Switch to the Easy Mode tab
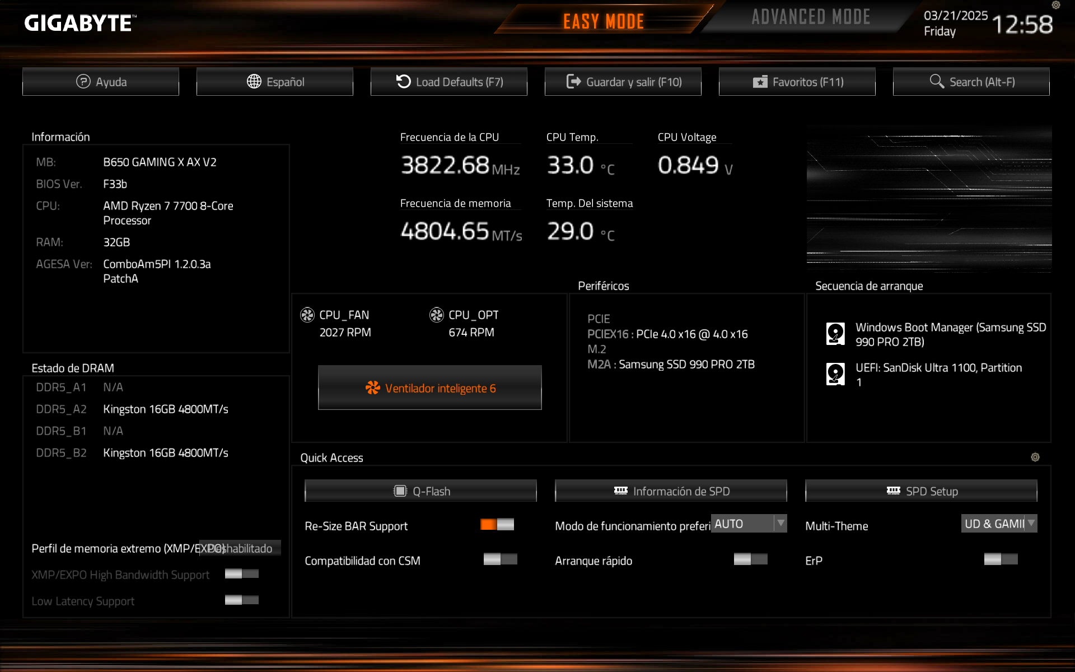Screen dimensions: 1075x672 [604, 21]
